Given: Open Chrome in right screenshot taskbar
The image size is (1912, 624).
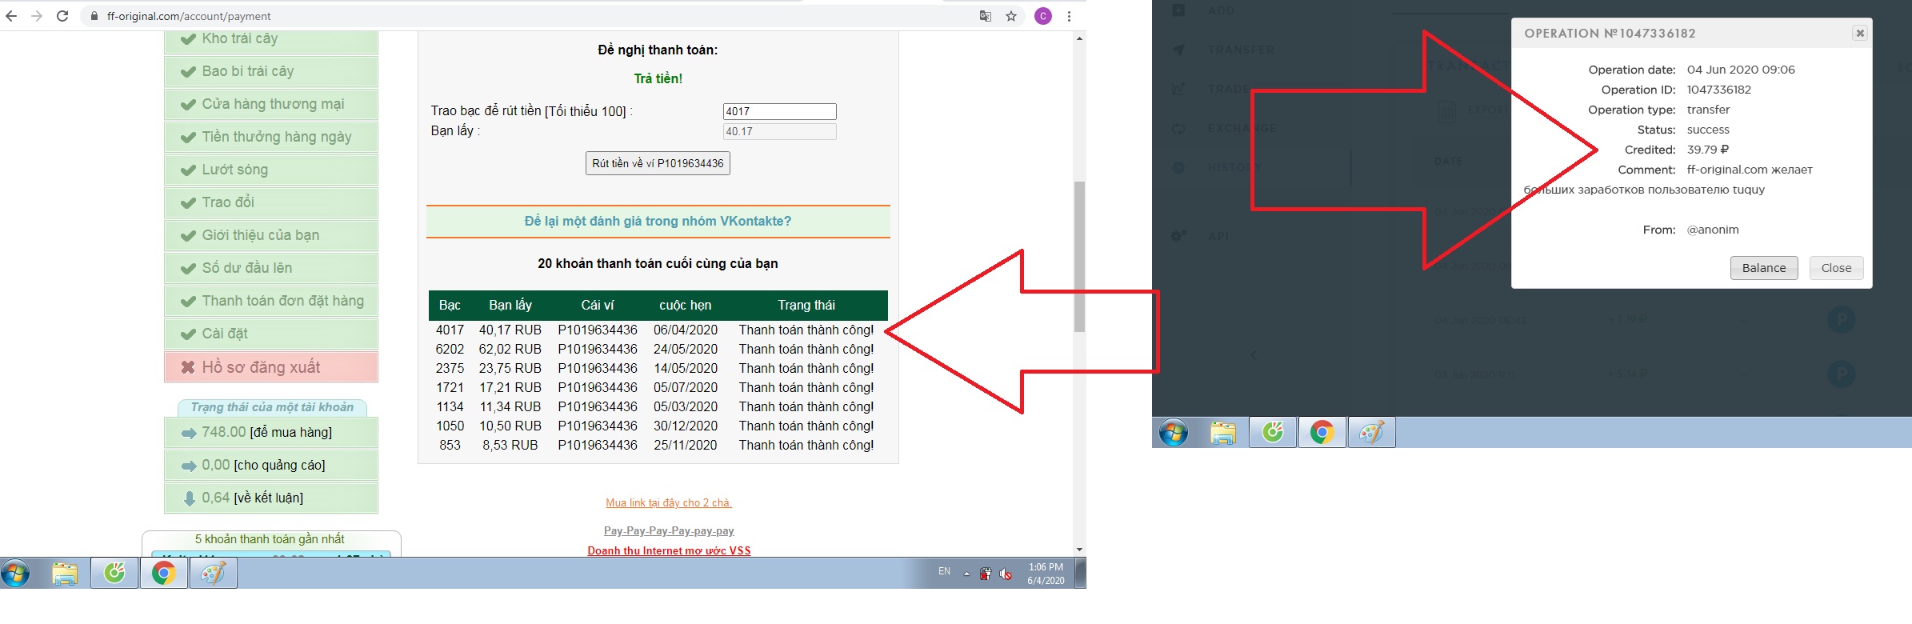Looking at the screenshot, I should [1322, 433].
